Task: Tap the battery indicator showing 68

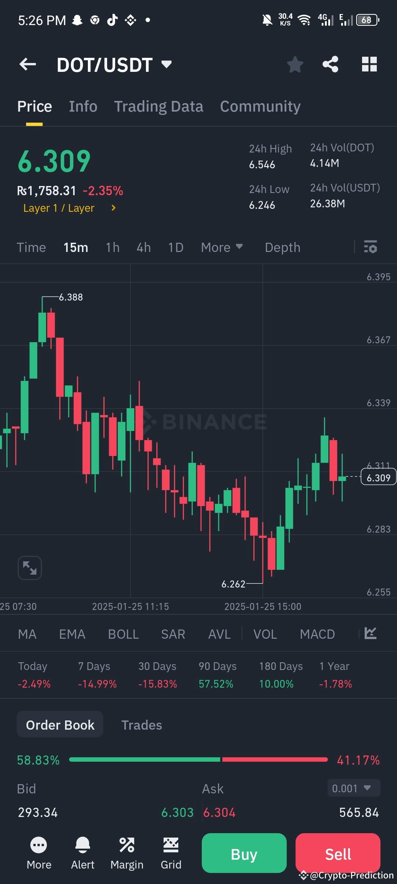Action: pos(367,20)
